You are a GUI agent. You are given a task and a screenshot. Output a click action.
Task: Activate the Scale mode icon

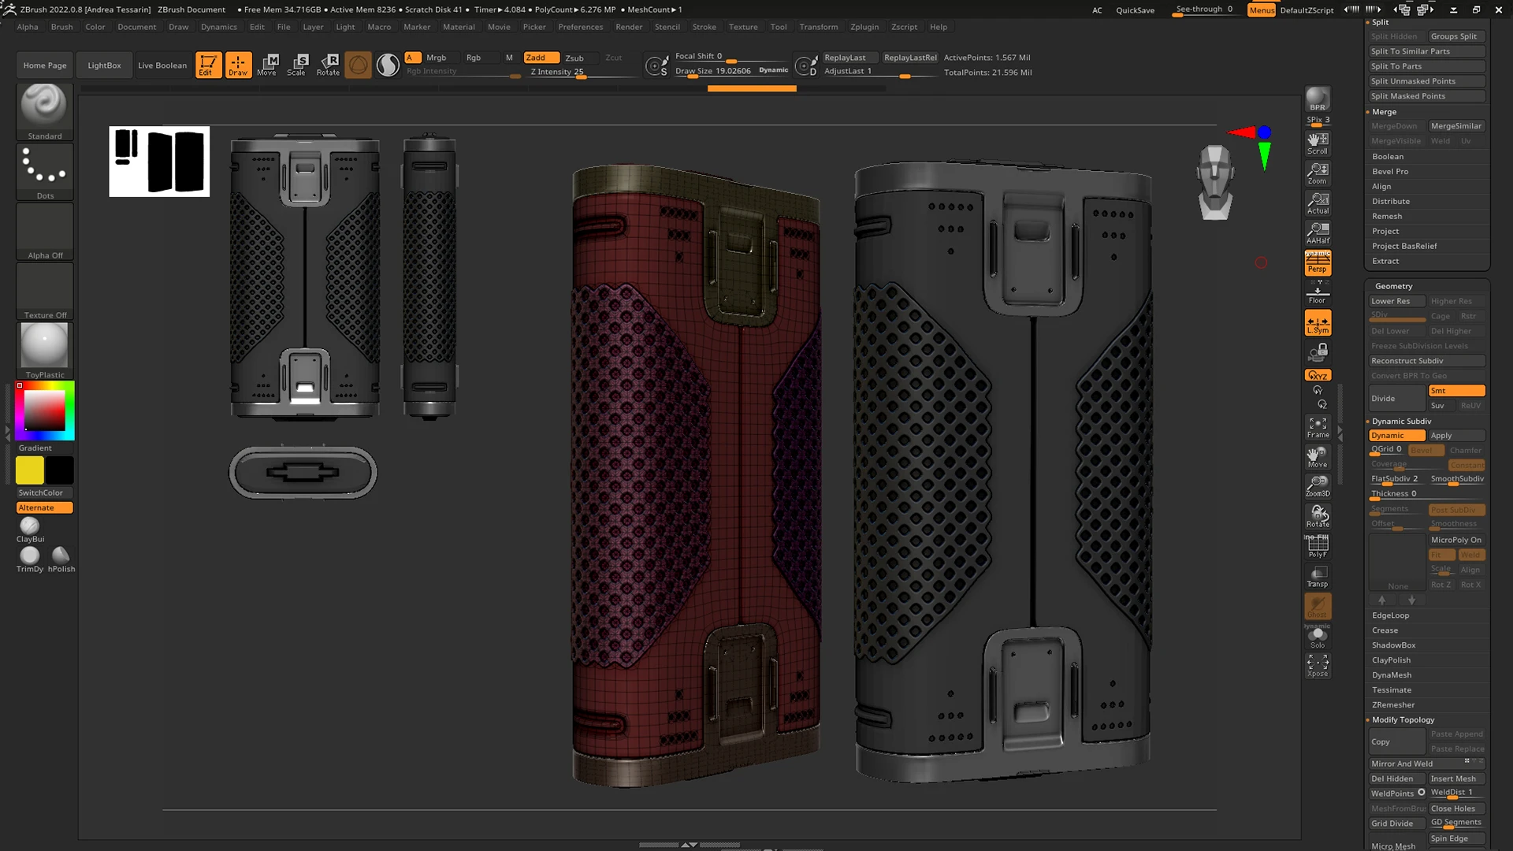pyautogui.click(x=297, y=65)
